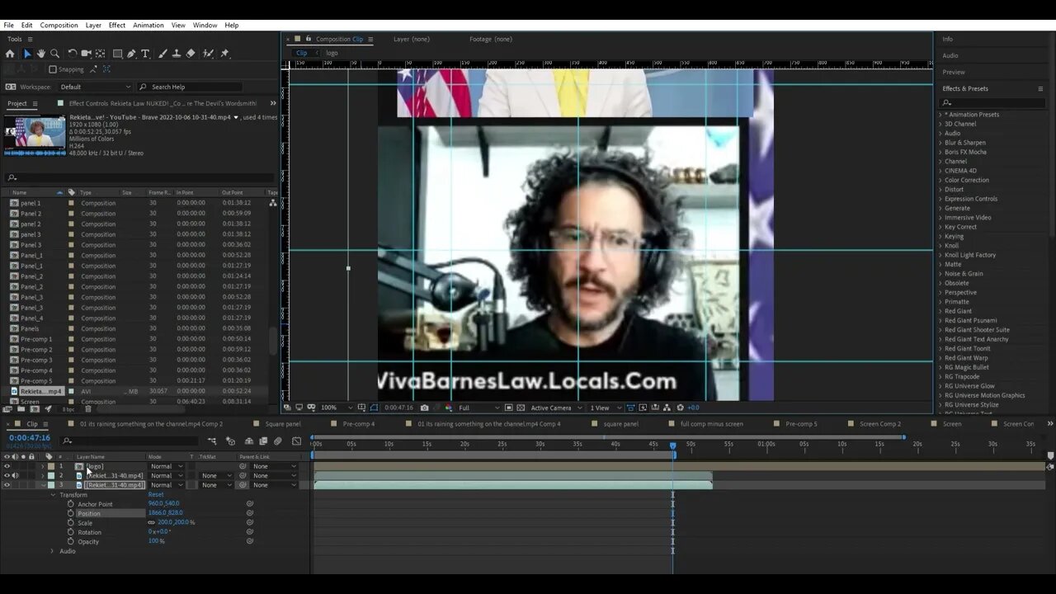Select the Hand tool

41,54
